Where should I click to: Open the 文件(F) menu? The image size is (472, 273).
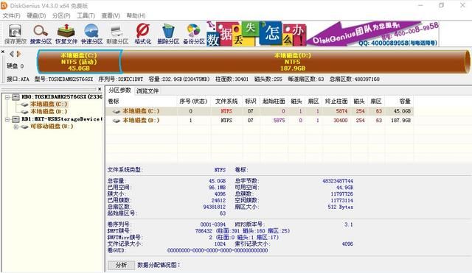click(x=12, y=15)
